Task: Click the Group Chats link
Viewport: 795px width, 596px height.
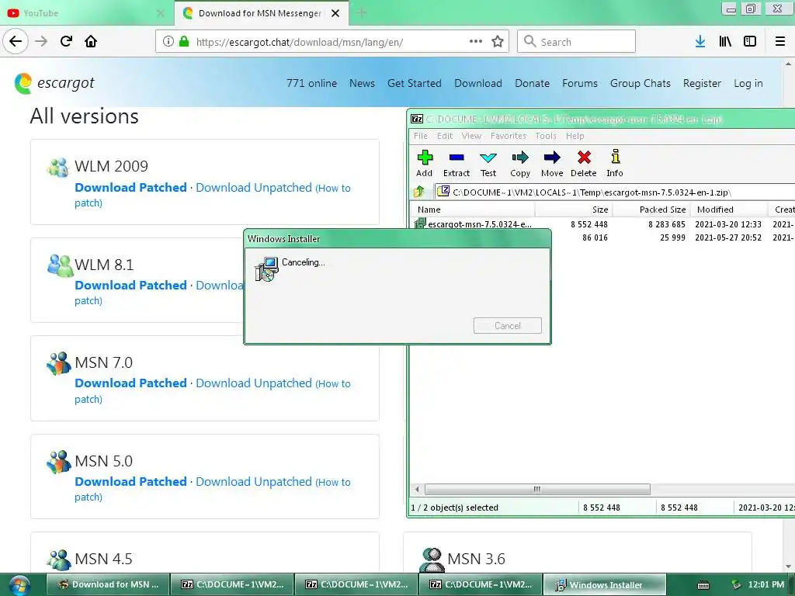Action: (x=641, y=83)
